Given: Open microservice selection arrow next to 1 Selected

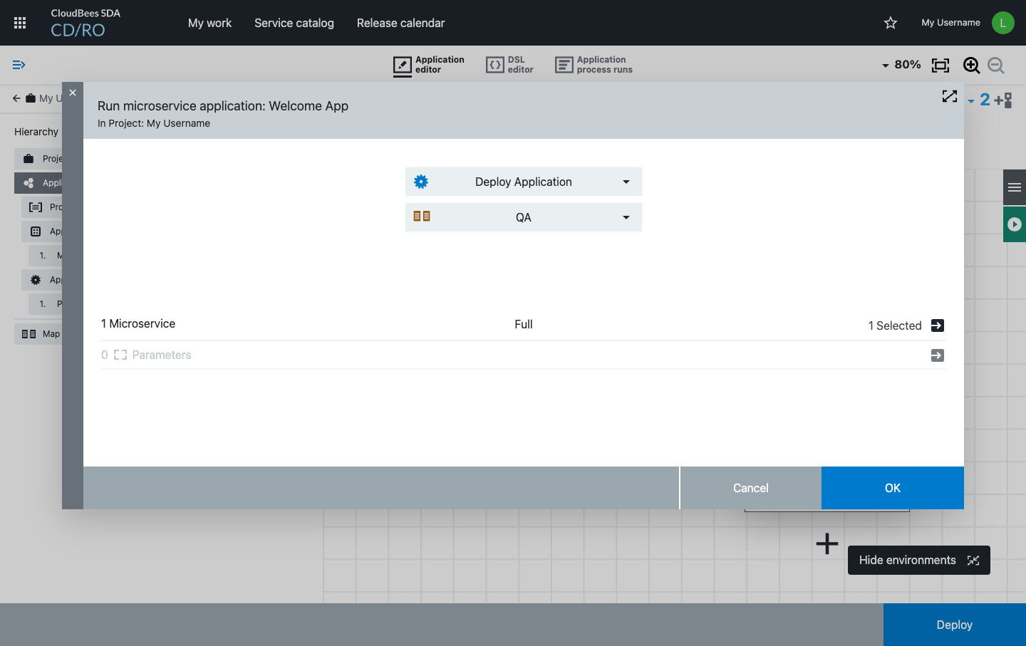Looking at the screenshot, I should (x=938, y=325).
